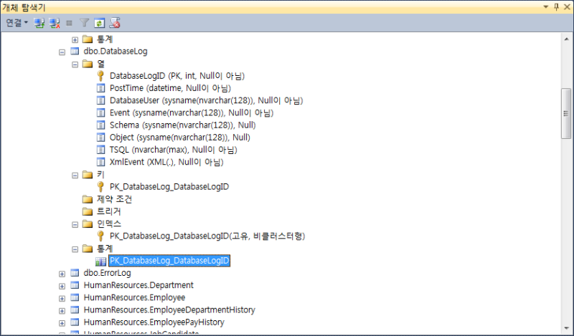
Task: Select the PK_DatabaseLog_DatabaseLogID(고유, 비클러스터형) index
Action: pos(207,236)
